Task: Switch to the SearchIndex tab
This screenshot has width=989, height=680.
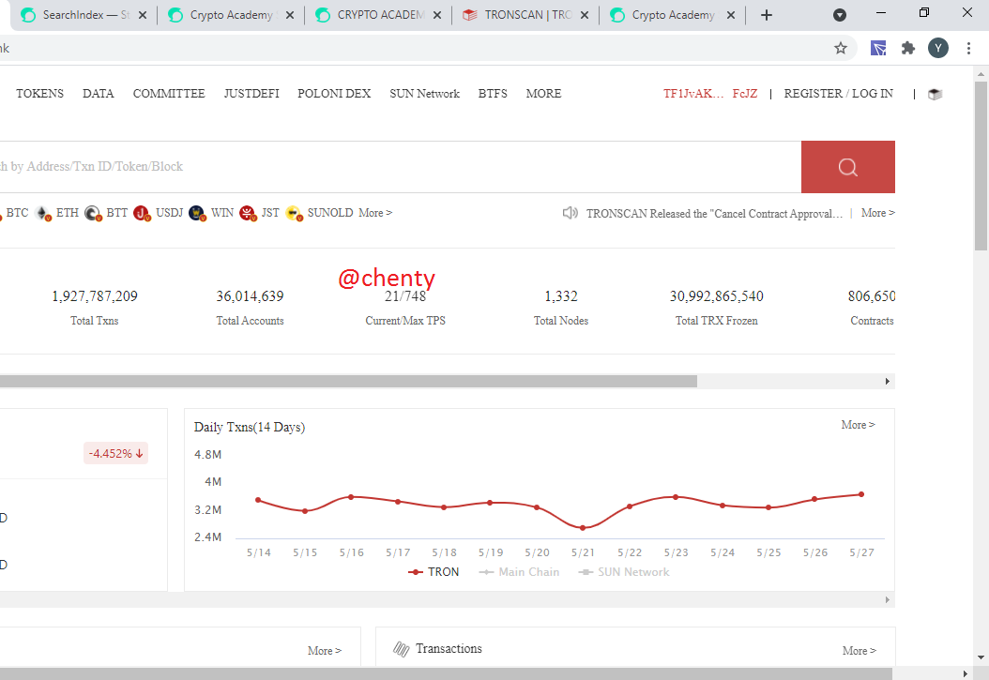Action: pyautogui.click(x=84, y=15)
